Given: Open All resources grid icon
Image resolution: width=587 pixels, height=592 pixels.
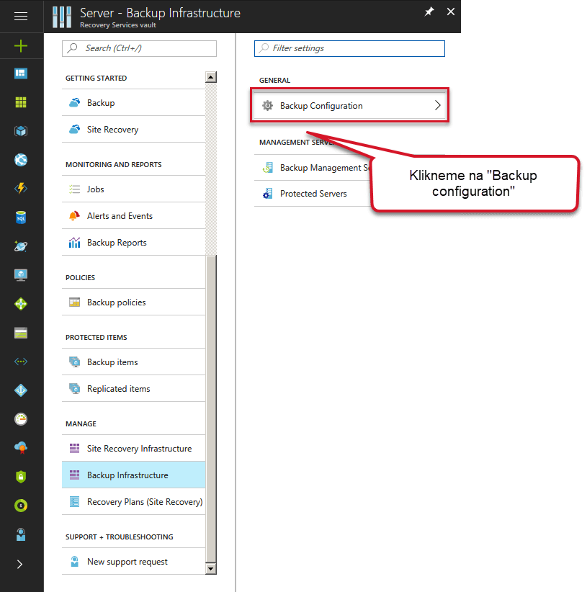Looking at the screenshot, I should [x=21, y=102].
